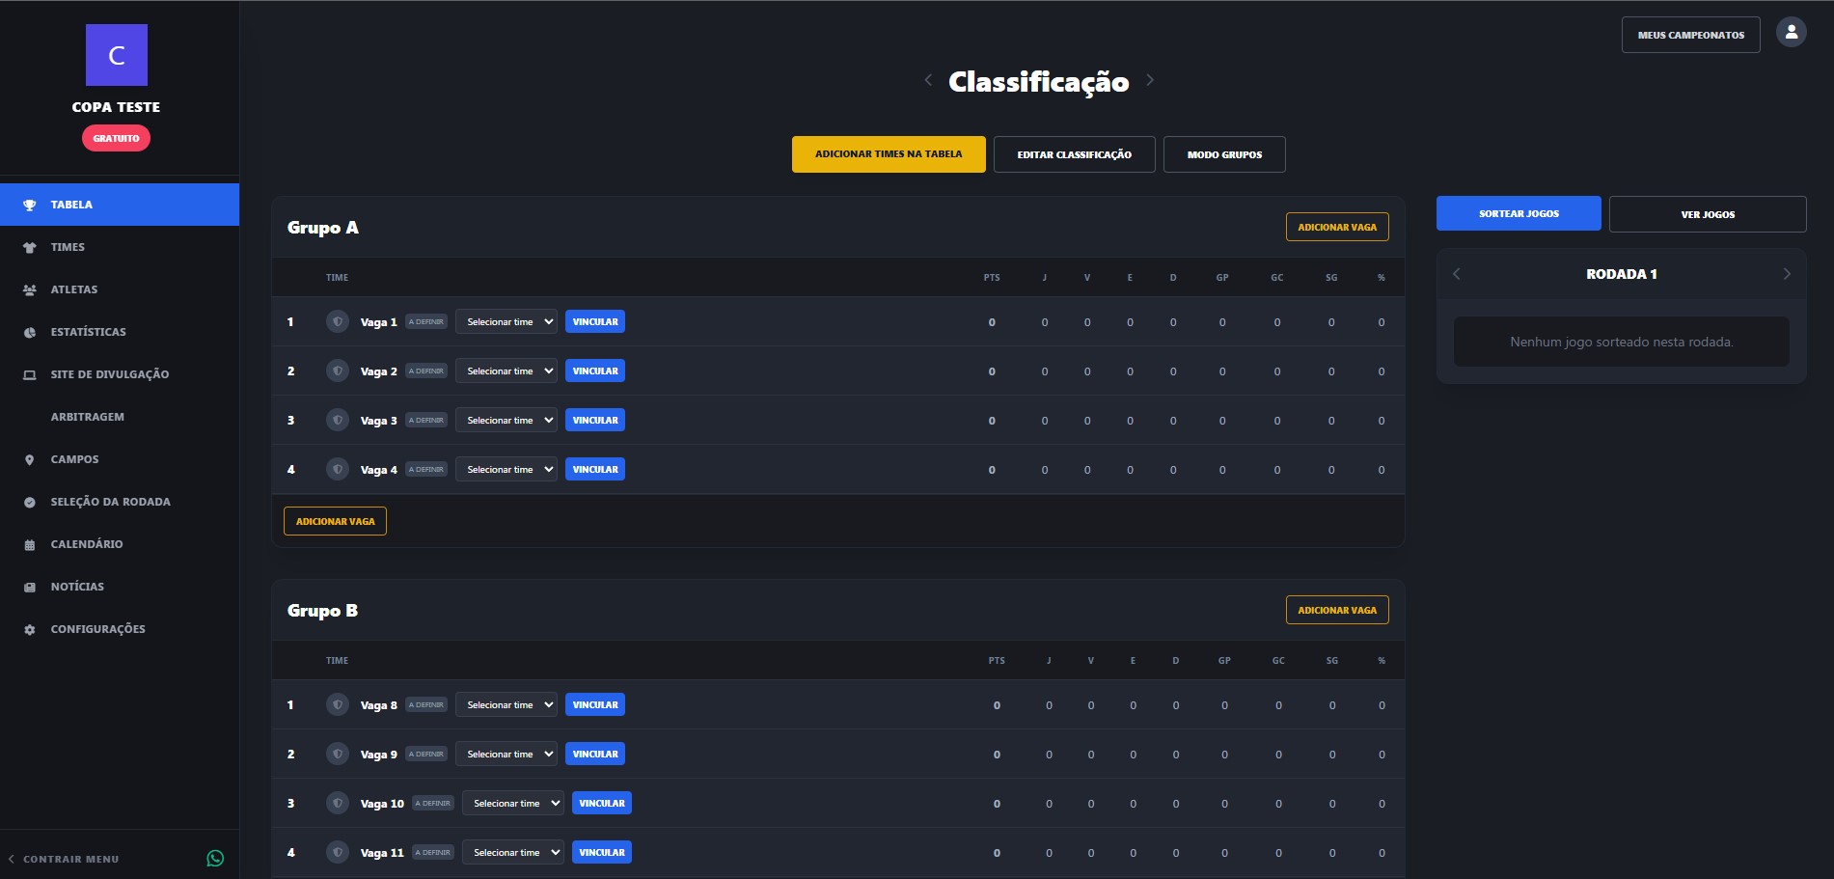The height and width of the screenshot is (879, 1834).
Task: Open Estatísticas in the sidebar menu
Action: coord(120,332)
